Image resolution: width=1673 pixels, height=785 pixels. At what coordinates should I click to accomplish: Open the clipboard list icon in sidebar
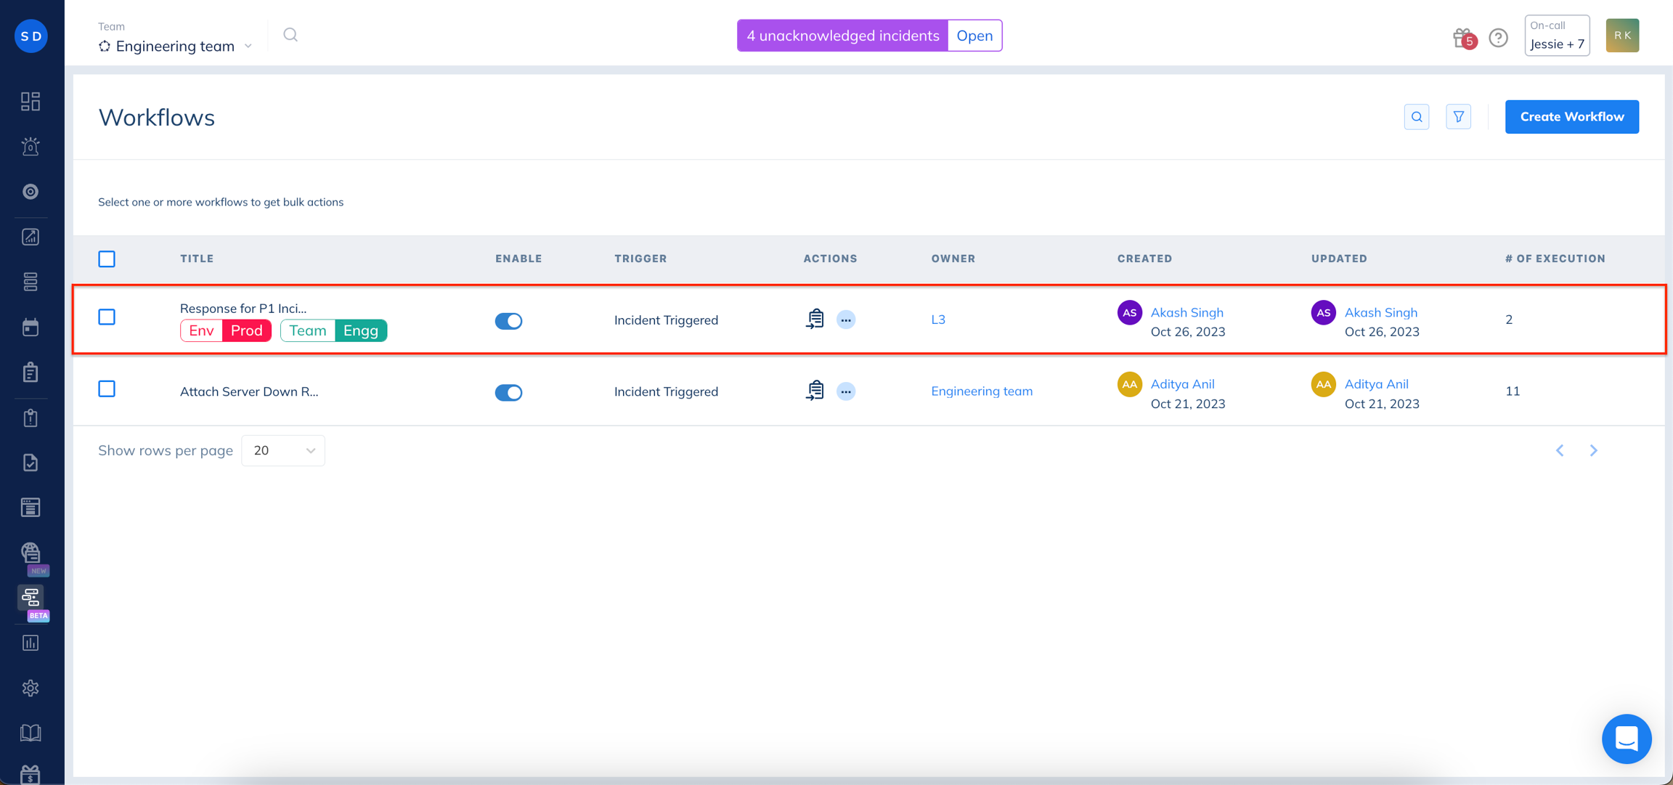click(30, 372)
